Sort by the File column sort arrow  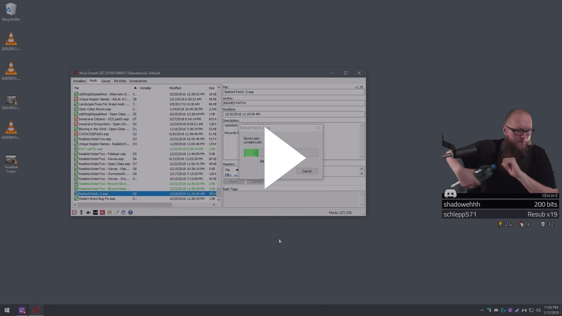(135, 88)
